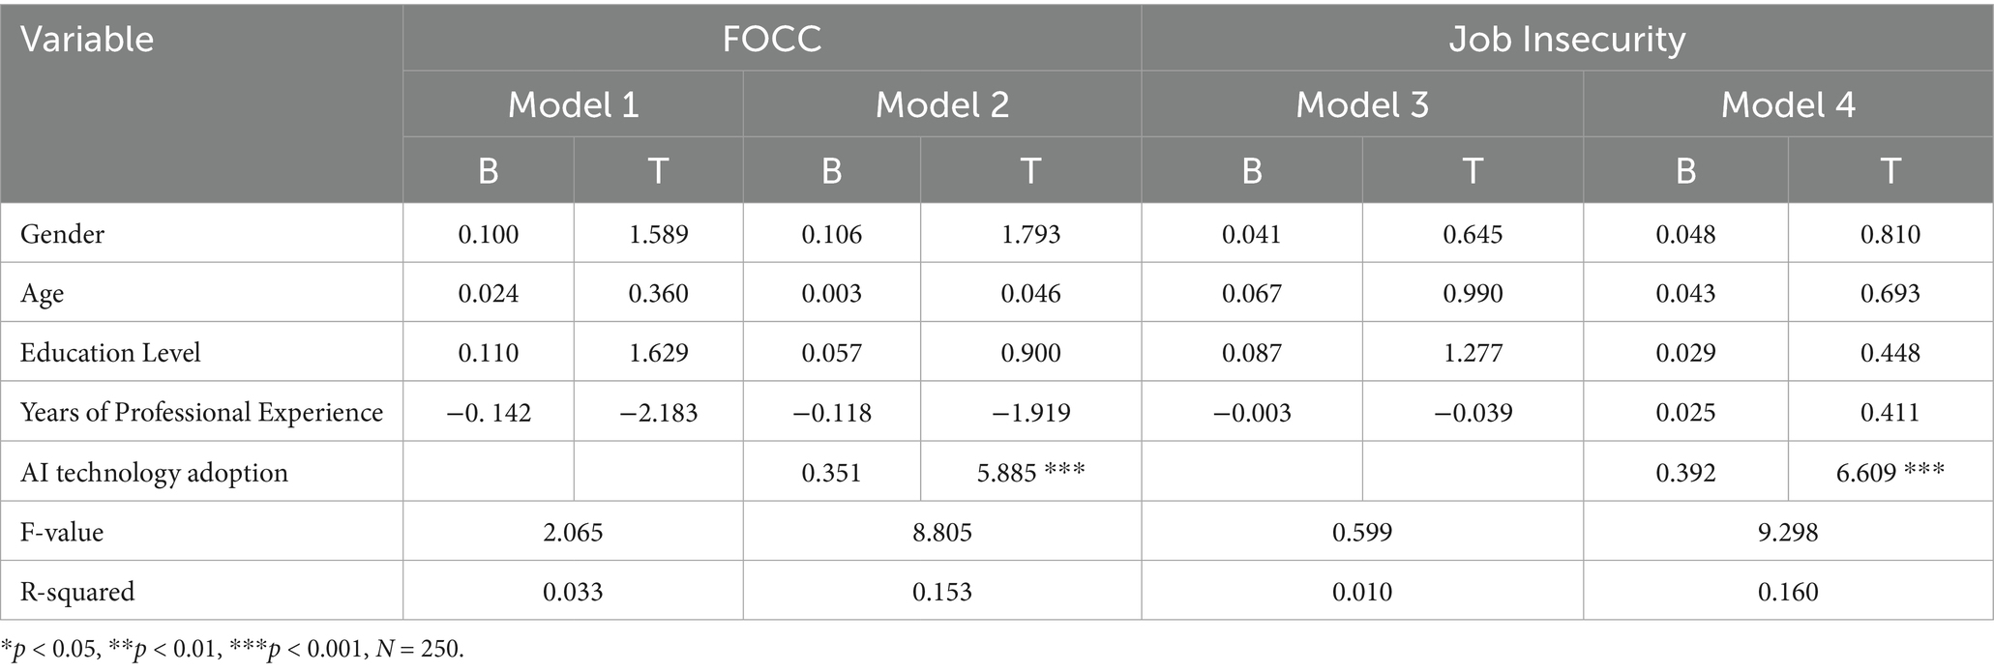Click the R-squared row label
1994x672 pixels.
77,592
